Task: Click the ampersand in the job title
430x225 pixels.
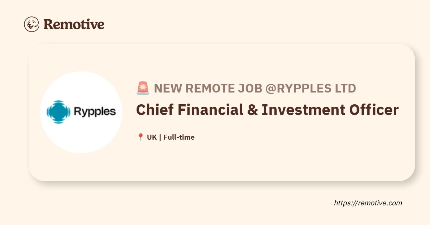Action: tap(253, 110)
